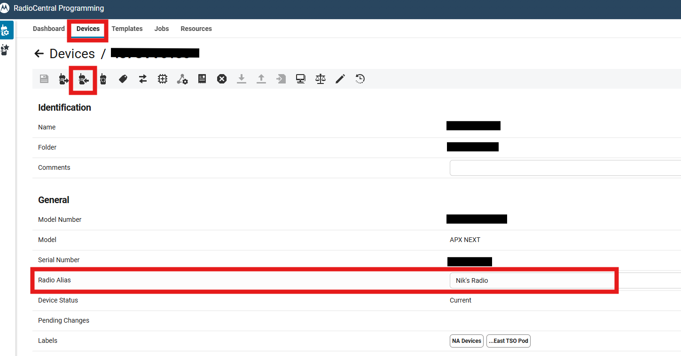The image size is (681, 356).
Task: Open the Dashboard tab
Action: (x=49, y=29)
